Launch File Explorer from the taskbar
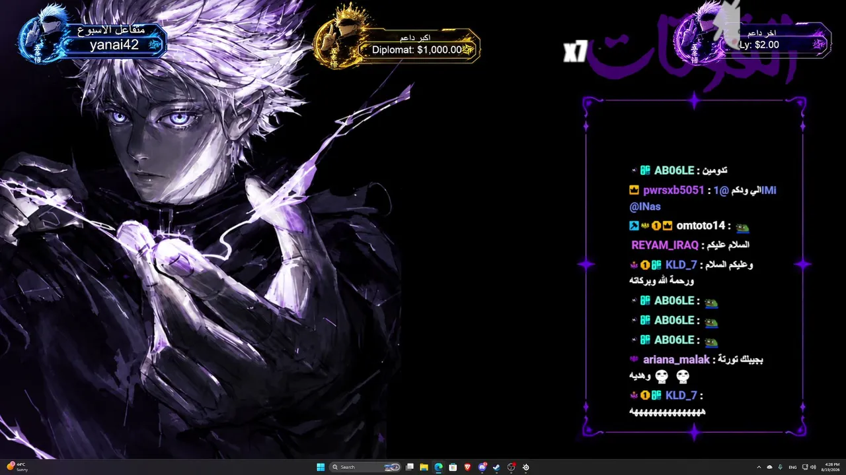 pos(424,467)
